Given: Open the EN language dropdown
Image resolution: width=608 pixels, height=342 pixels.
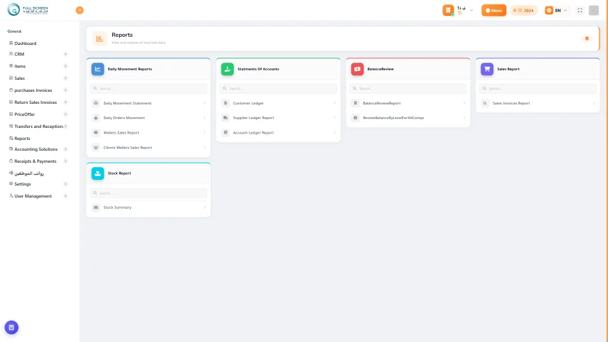Looking at the screenshot, I should 556,11.
